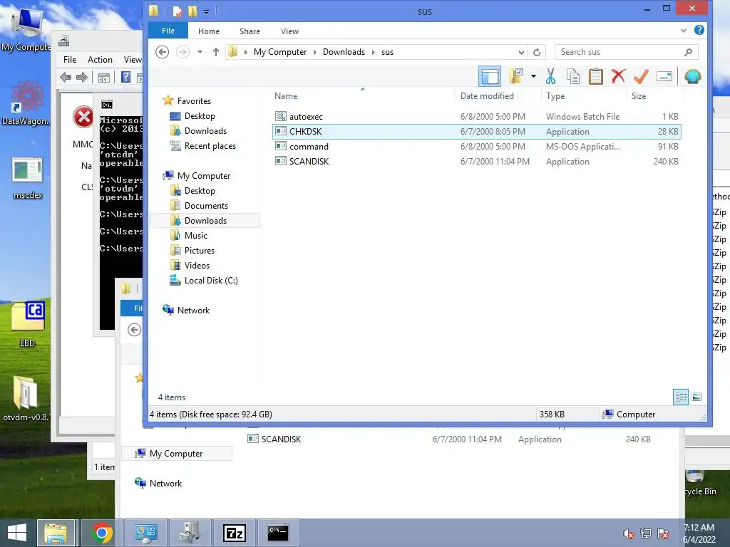The image size is (730, 547).
Task: Click the Copy icon in toolbar
Action: pos(573,76)
